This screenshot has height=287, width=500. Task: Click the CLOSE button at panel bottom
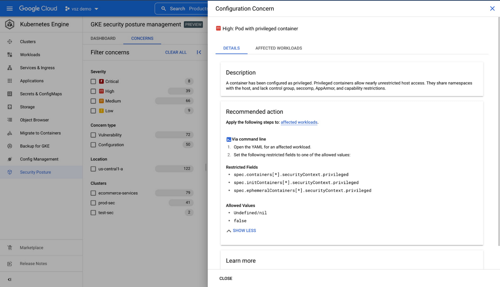point(226,278)
